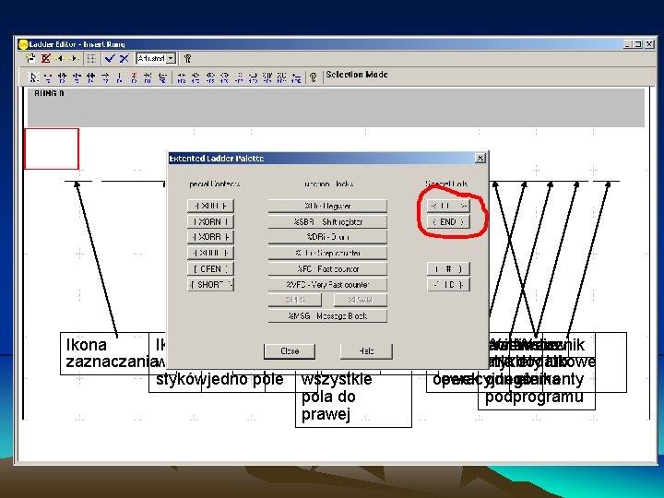The width and height of the screenshot is (664, 498).
Task: Select the timer block tool (TM)
Action: pos(267,77)
